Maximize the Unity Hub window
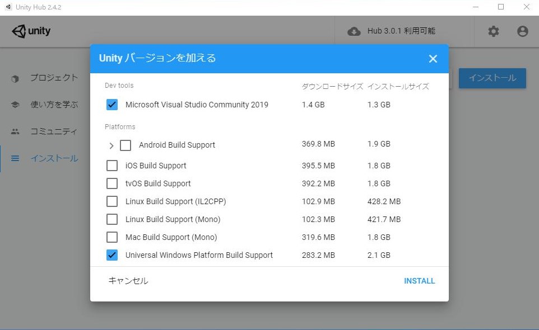This screenshot has height=330, width=539. (x=501, y=7)
